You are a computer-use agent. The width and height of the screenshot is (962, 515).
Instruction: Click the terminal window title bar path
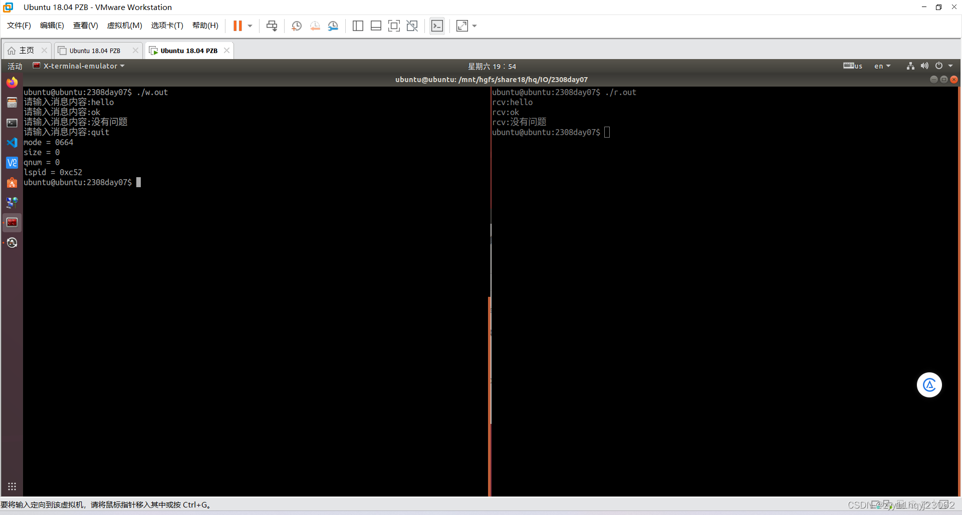(491, 80)
